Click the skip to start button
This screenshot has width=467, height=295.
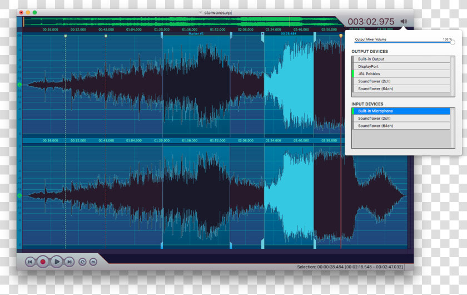point(30,262)
